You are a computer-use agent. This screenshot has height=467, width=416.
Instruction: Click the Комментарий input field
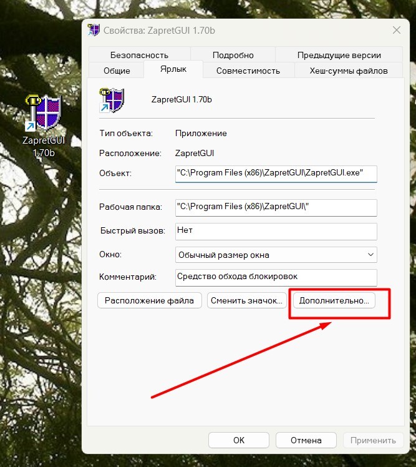coord(276,278)
